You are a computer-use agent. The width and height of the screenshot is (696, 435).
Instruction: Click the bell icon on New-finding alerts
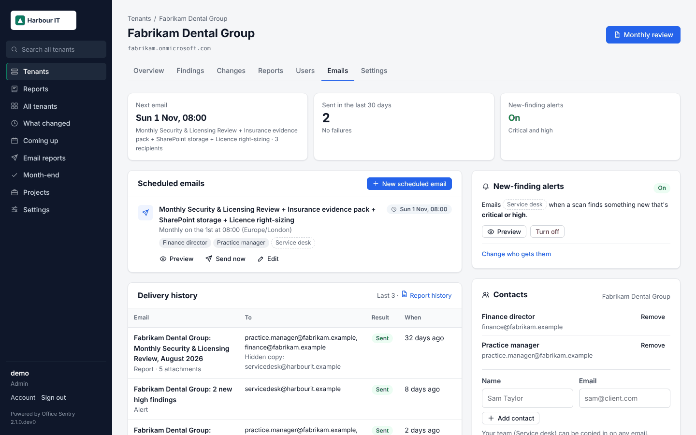[x=486, y=187]
